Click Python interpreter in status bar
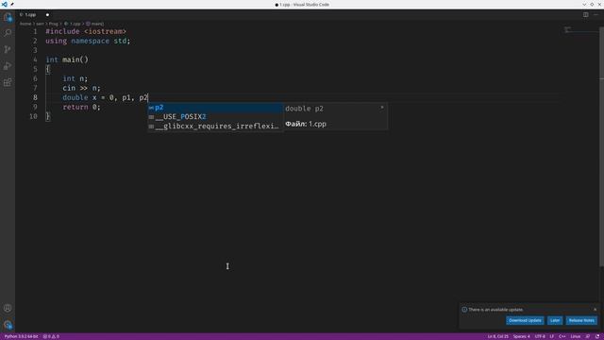Viewport: 604px width, 340px height. [21, 336]
